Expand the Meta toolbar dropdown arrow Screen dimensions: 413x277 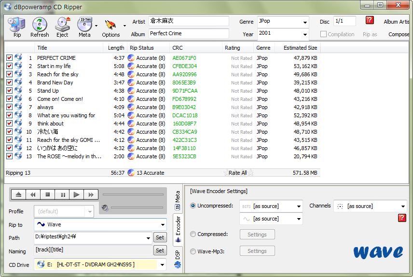point(96,26)
